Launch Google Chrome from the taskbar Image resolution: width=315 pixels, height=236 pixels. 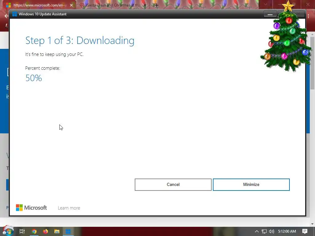34,231
